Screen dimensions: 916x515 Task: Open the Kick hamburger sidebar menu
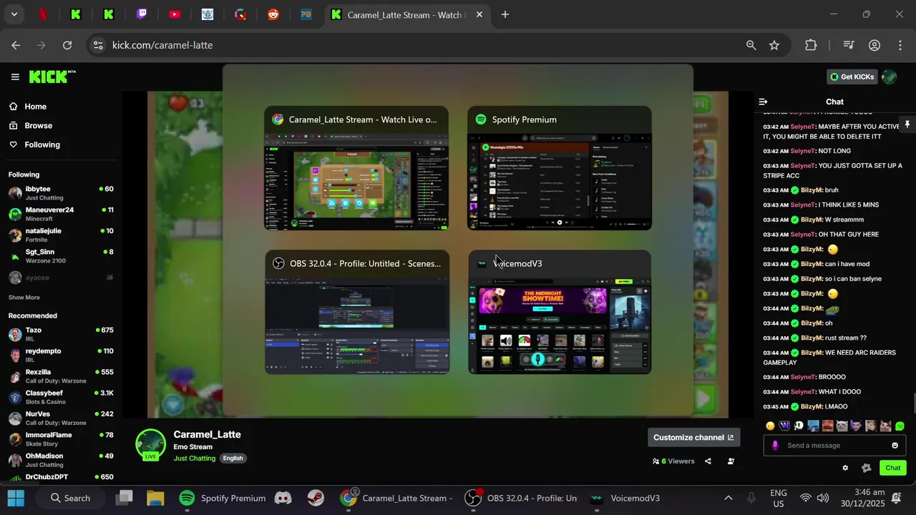15,77
